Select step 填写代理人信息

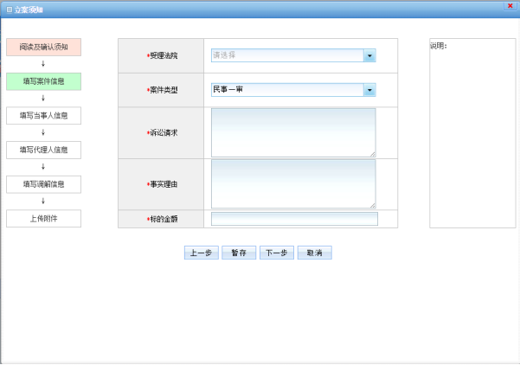(43, 150)
